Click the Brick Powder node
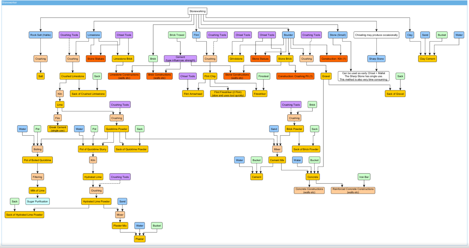Viewport: 469px width, 248px height. pyautogui.click(x=294, y=129)
